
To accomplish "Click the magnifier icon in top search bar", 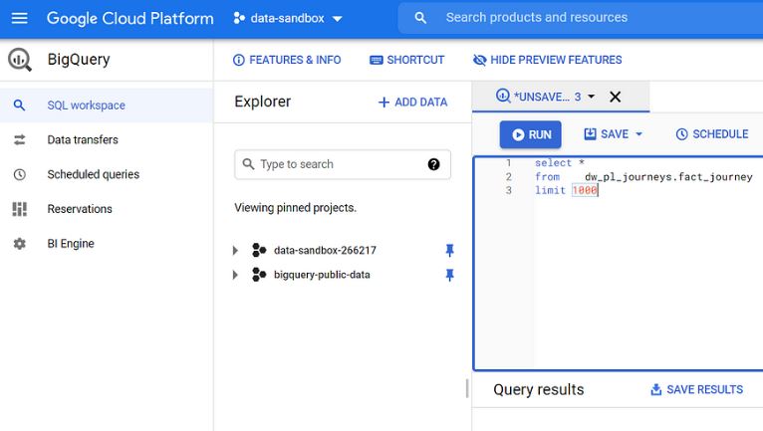I will 420,18.
